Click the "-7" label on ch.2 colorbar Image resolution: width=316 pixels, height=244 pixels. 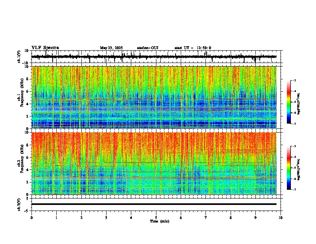[294, 189]
